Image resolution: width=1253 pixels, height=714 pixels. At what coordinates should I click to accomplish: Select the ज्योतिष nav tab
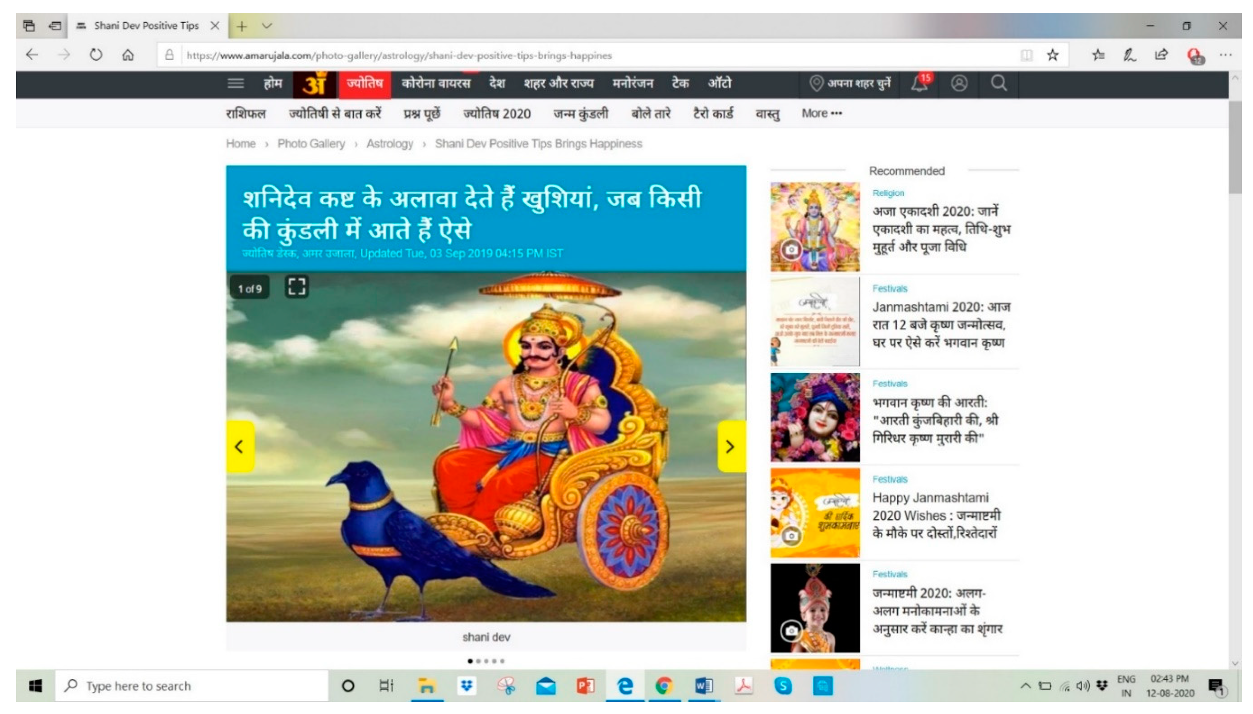click(x=364, y=83)
